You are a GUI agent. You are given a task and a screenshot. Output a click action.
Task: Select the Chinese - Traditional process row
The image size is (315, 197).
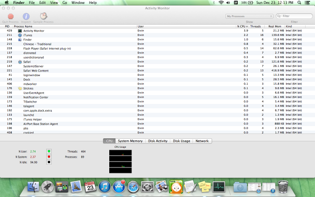pos(157,44)
